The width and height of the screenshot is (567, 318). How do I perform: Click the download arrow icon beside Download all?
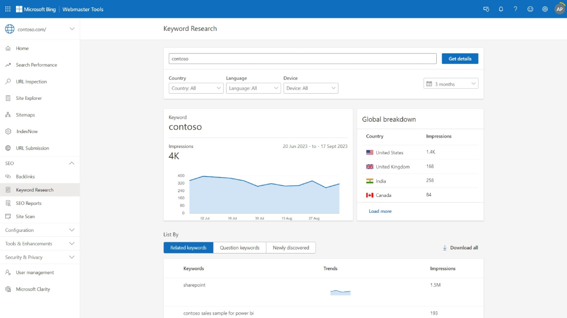[445, 248]
